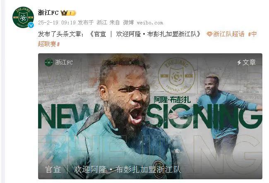Viewport: 269px width, 183px height.
Task: Click the blue verified badge on avatar
Action: pos(31,25)
